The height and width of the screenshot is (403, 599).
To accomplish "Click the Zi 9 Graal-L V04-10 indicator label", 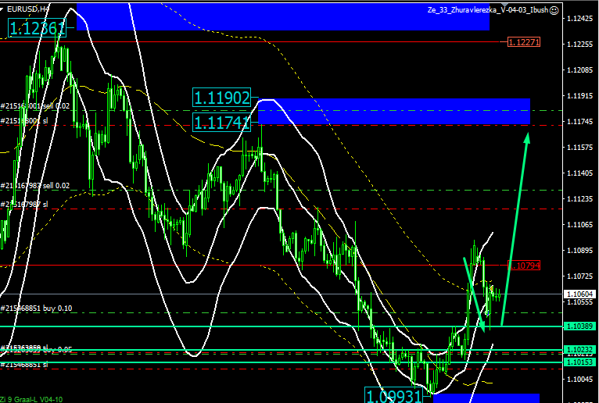I will click(x=31, y=400).
